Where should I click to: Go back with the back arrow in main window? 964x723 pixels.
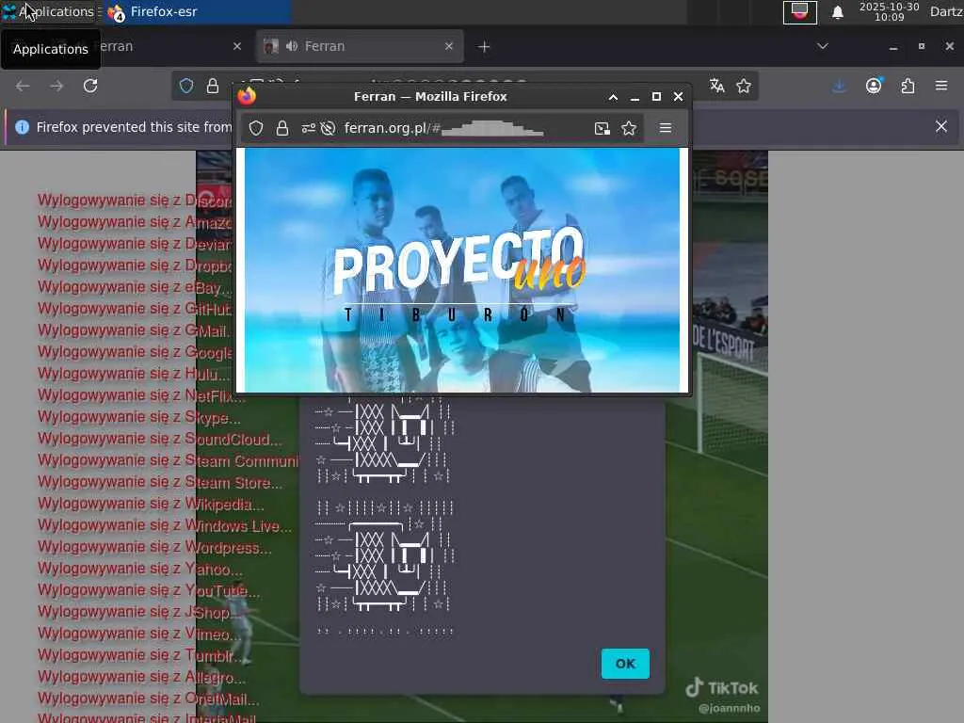(23, 86)
